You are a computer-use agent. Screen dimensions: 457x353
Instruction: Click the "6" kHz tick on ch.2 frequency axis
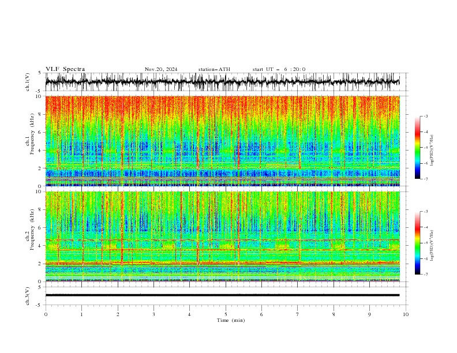[x=40, y=228]
